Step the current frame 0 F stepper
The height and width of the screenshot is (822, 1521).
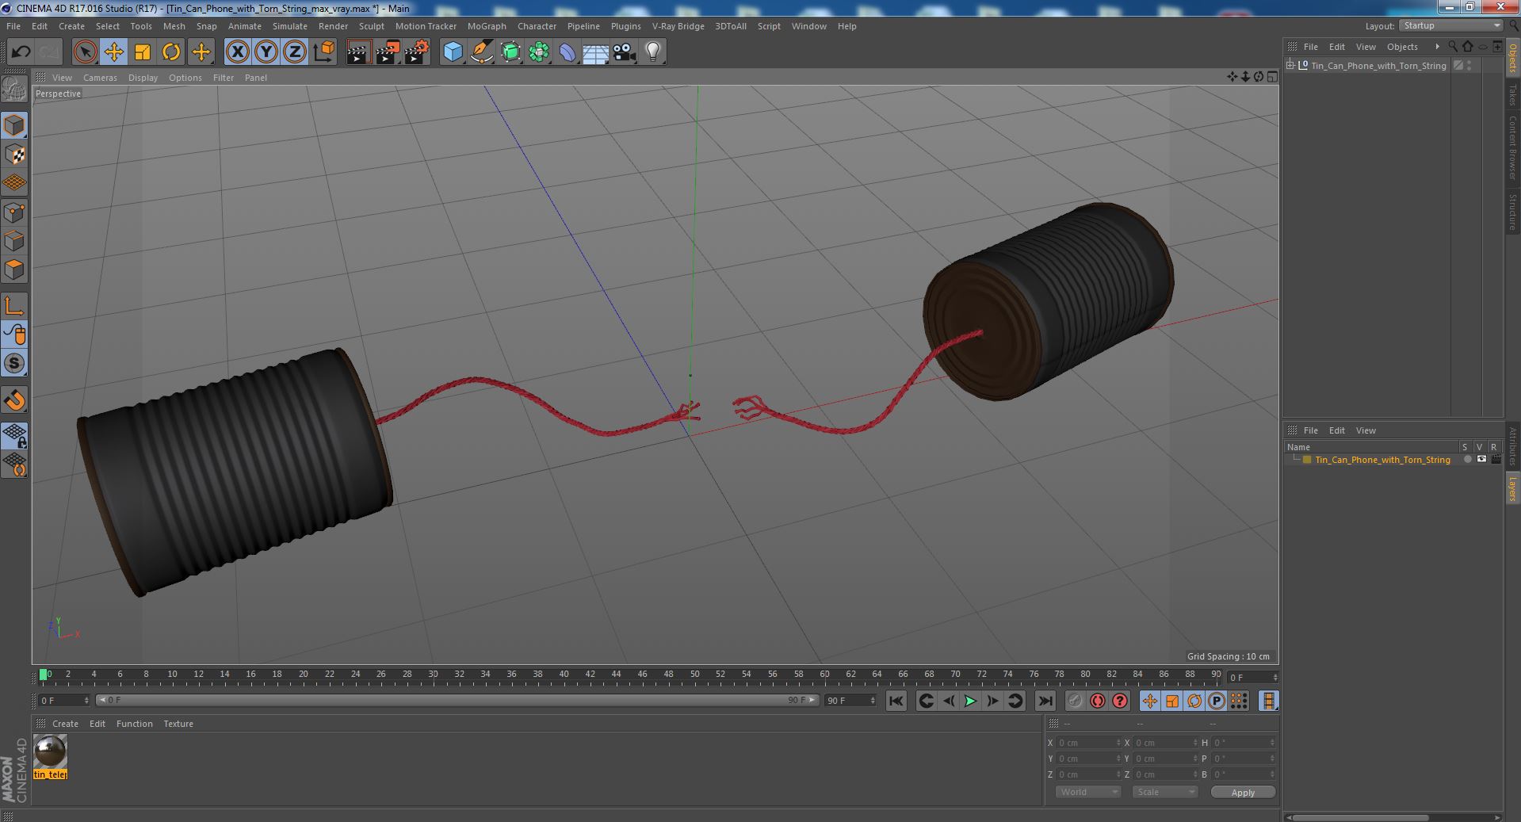1275,678
